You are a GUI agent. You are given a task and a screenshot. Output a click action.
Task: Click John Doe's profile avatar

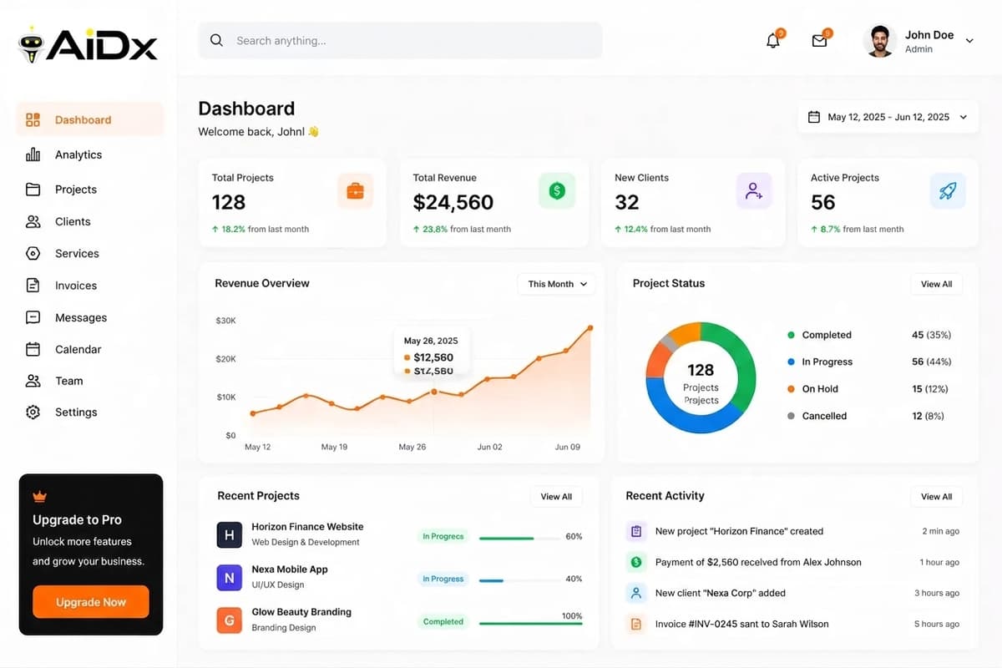[879, 41]
